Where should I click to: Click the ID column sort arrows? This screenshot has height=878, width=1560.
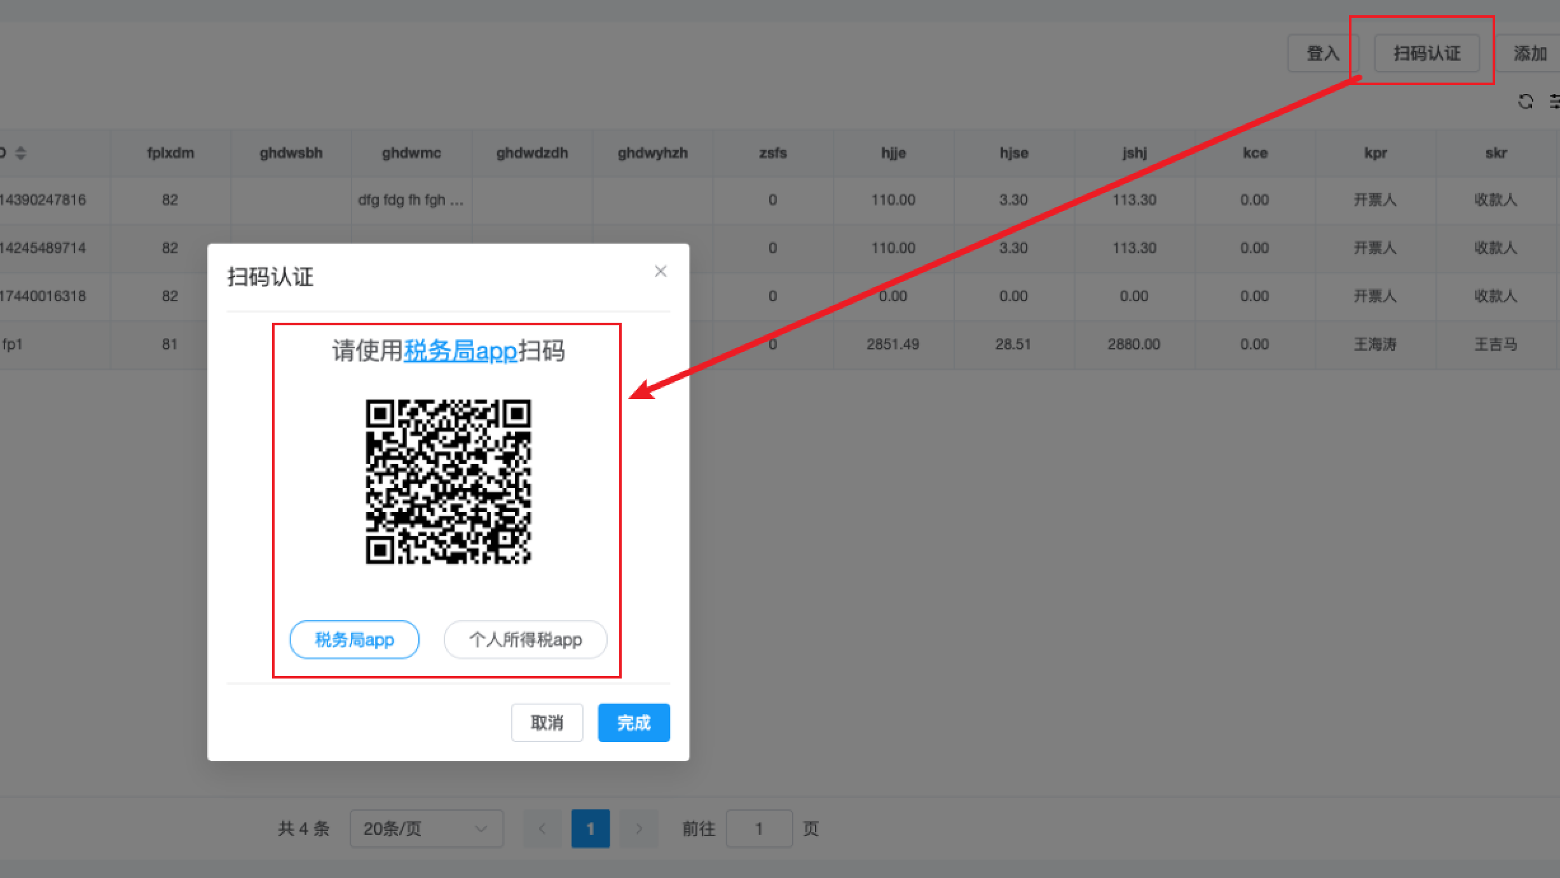(20, 153)
